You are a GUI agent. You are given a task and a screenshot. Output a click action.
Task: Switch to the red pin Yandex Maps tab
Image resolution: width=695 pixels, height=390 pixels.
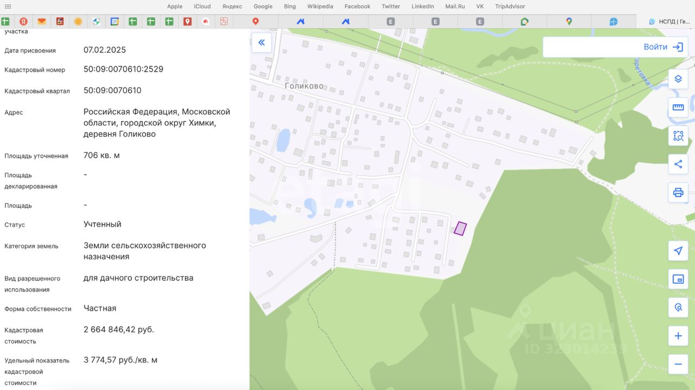[x=255, y=22]
